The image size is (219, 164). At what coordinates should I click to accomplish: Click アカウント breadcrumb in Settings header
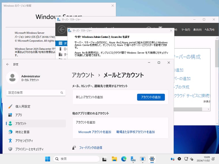coord(83,75)
